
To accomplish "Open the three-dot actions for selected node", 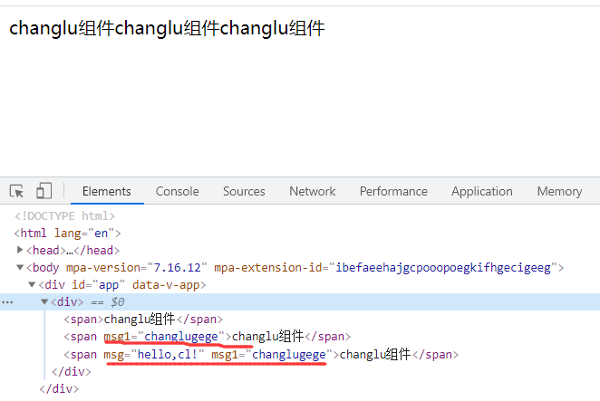I will (7, 302).
